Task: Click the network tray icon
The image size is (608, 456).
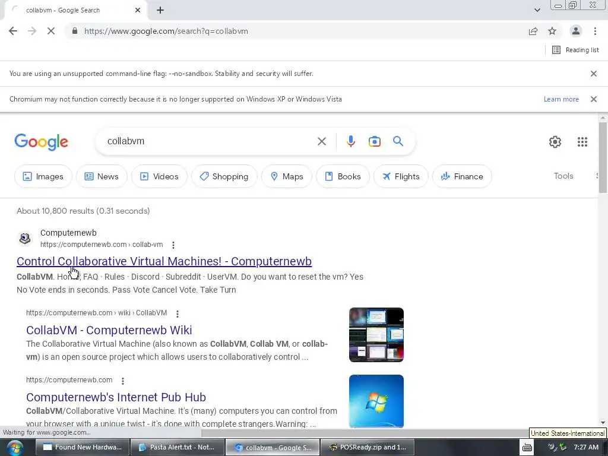Action: click(562, 448)
